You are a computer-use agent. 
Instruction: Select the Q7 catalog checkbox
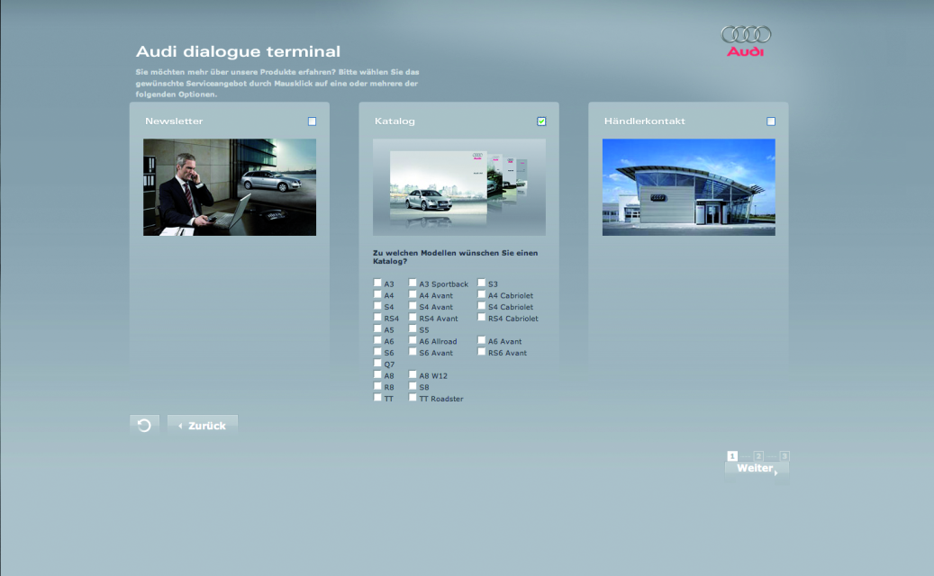pos(377,363)
